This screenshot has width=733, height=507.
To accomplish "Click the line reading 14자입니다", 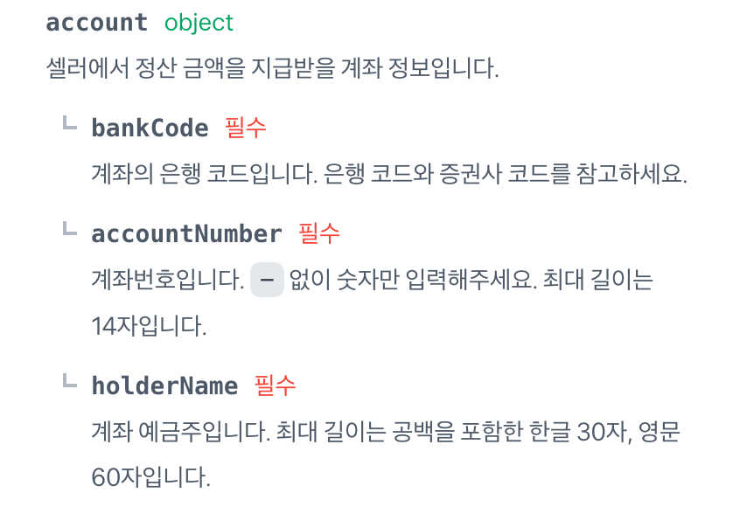I will [x=149, y=327].
